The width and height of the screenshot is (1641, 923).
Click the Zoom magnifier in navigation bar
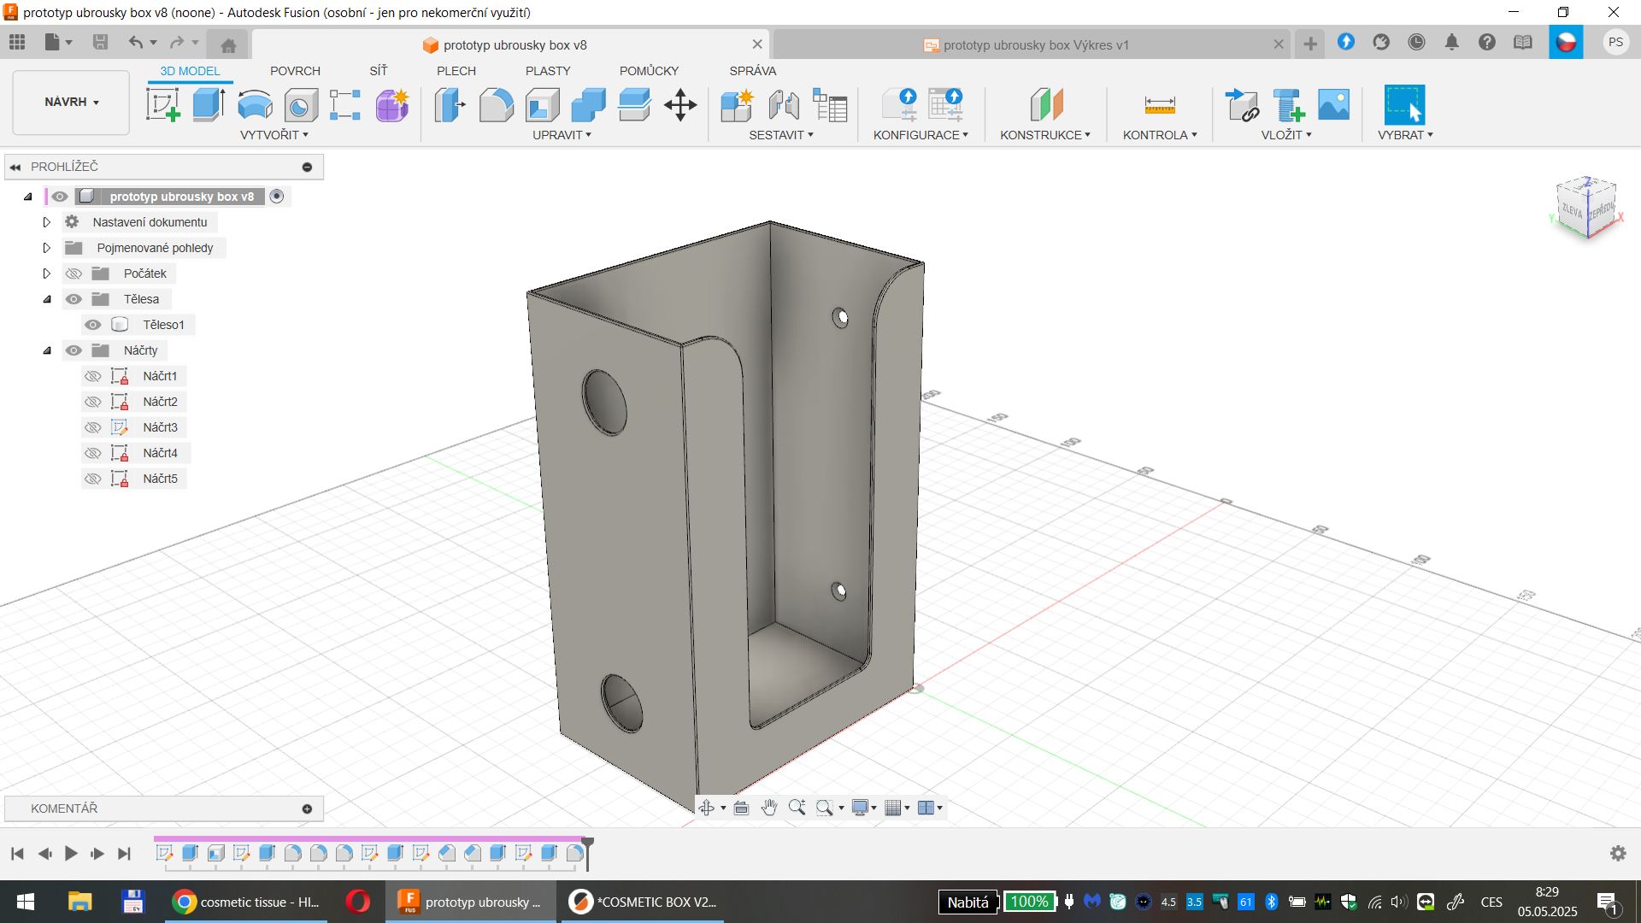[797, 808]
